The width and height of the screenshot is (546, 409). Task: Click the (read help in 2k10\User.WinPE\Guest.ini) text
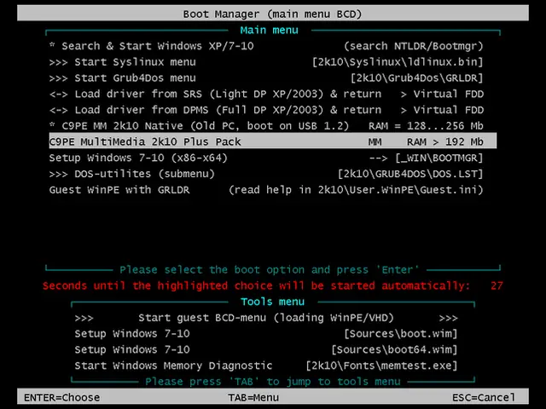[356, 190]
